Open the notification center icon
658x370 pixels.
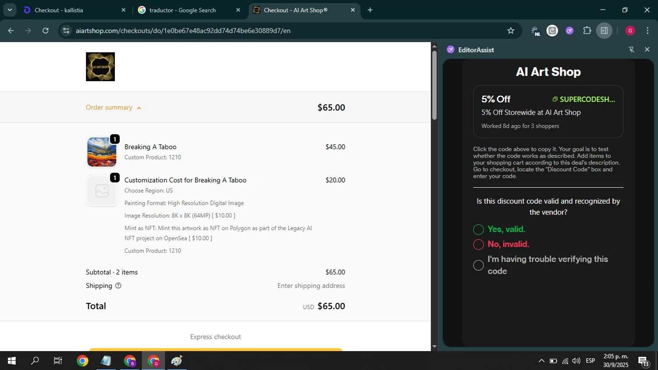[644, 361]
